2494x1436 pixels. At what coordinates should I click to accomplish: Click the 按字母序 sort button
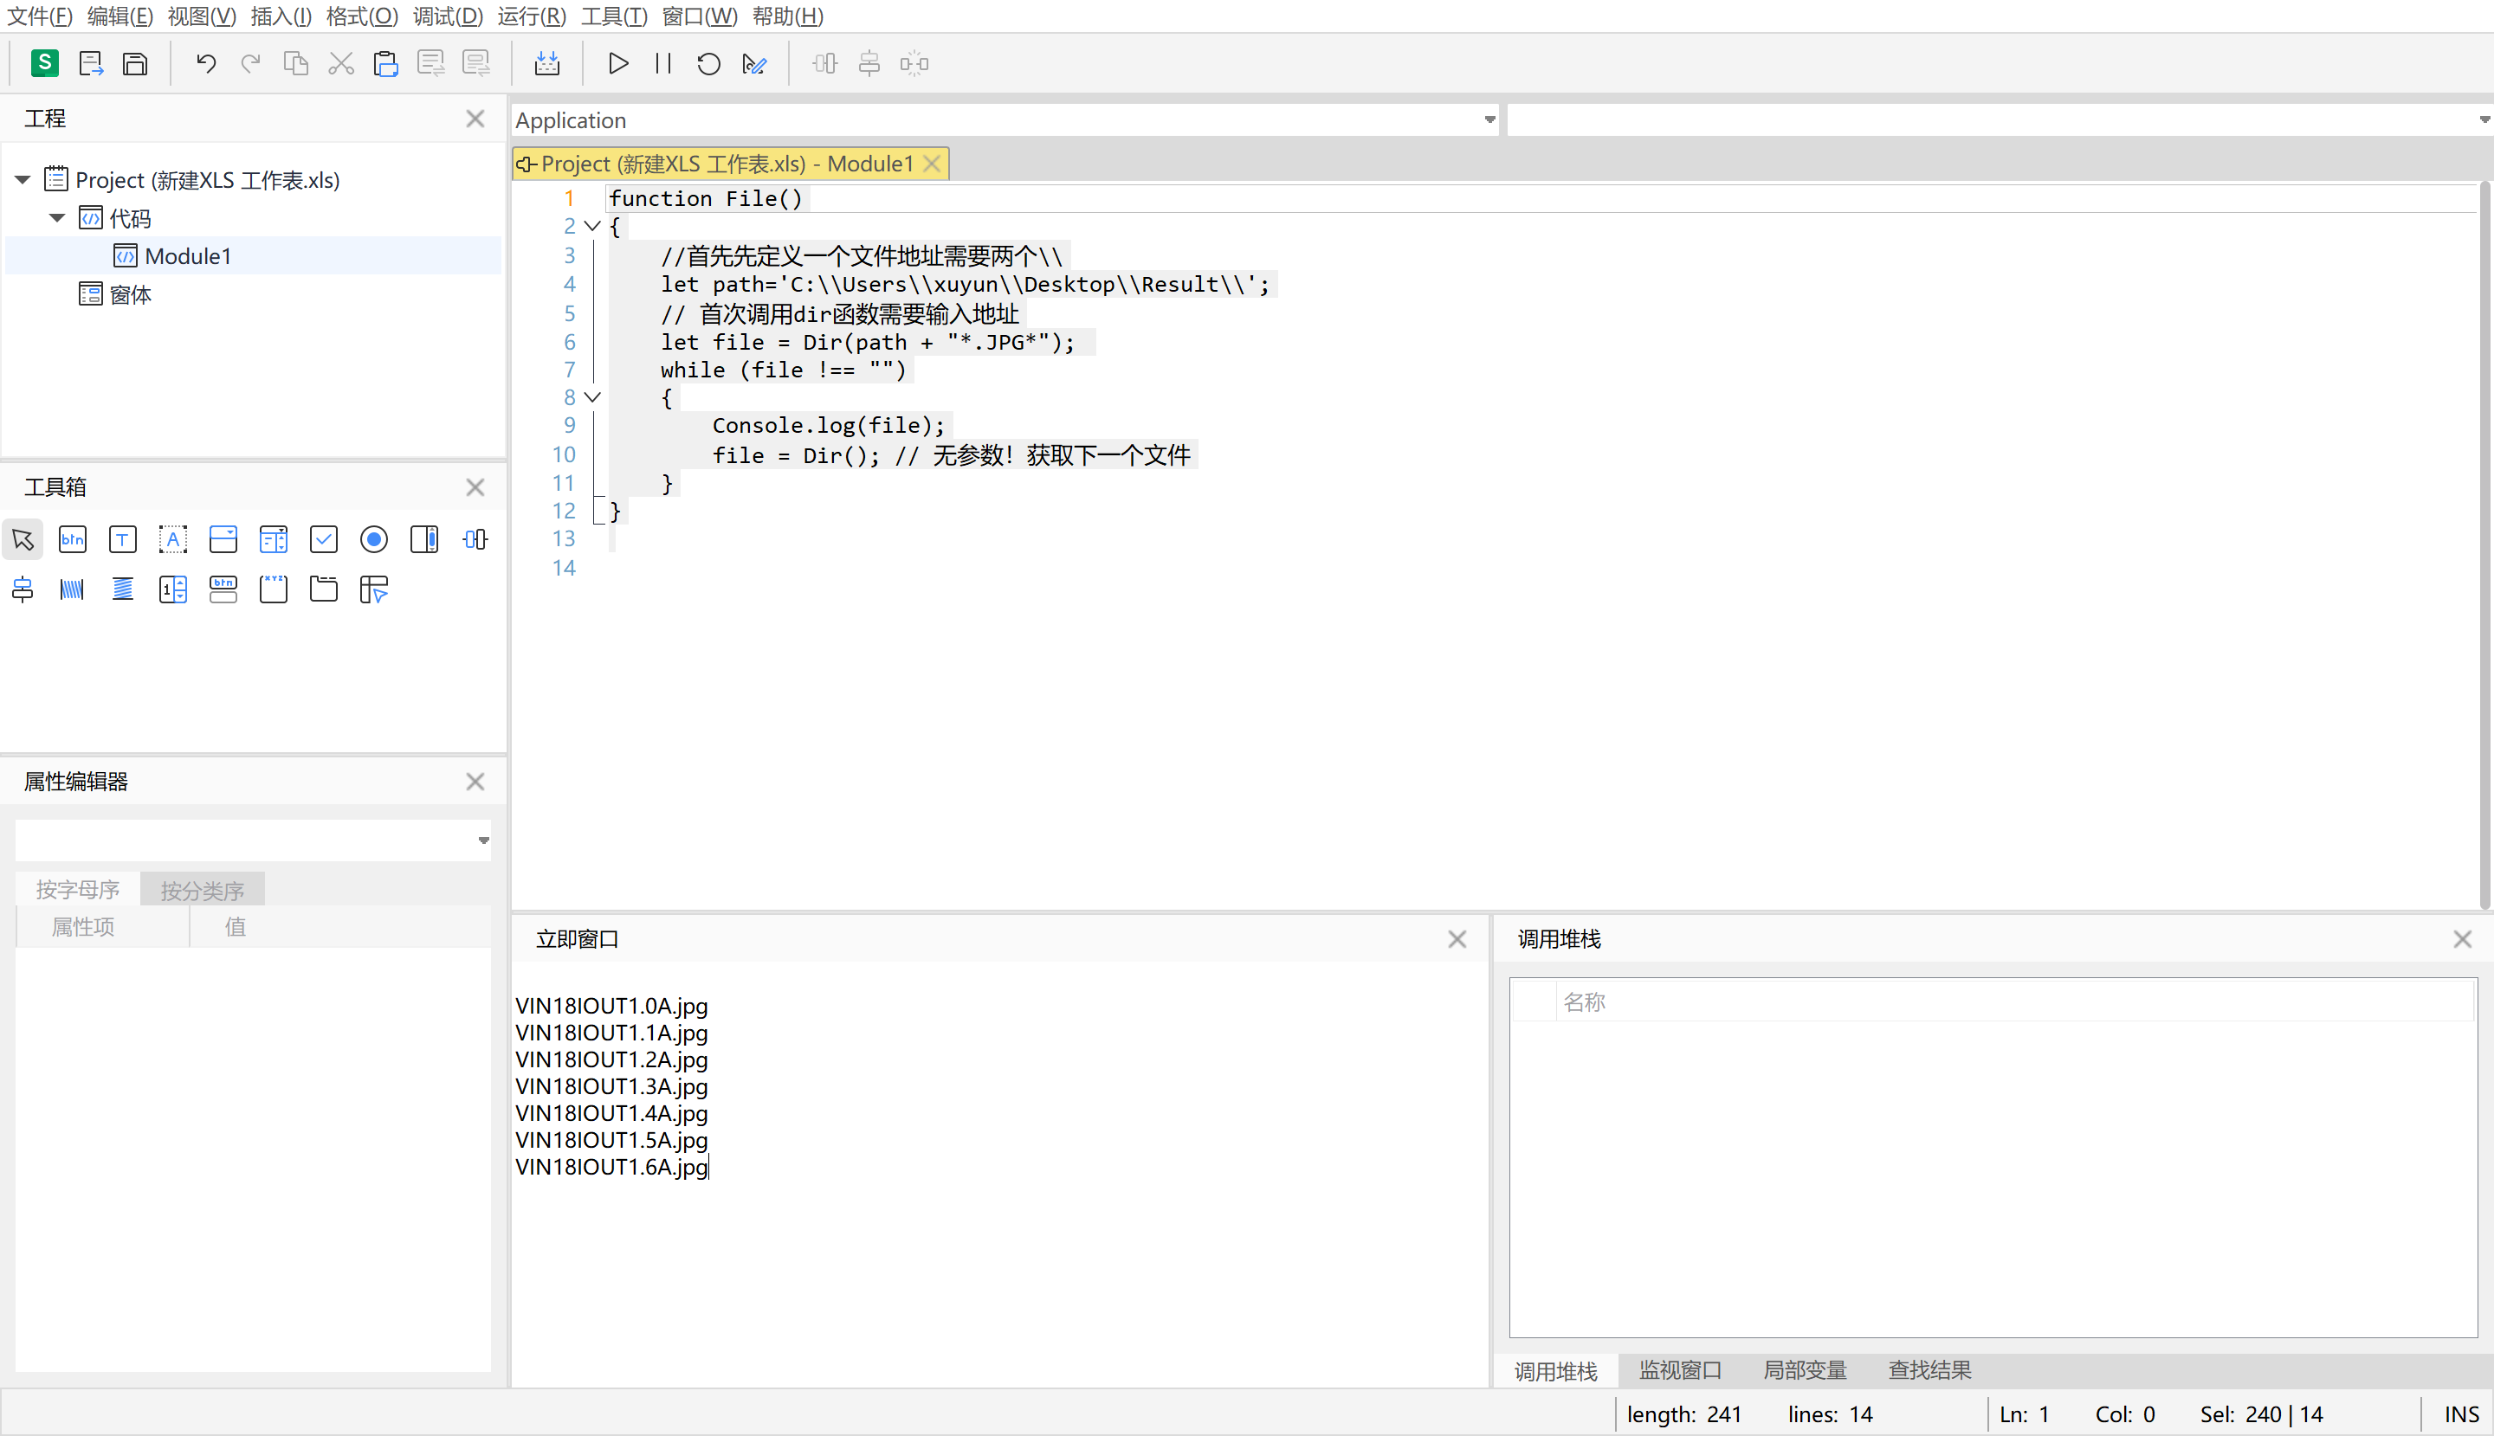[x=78, y=890]
